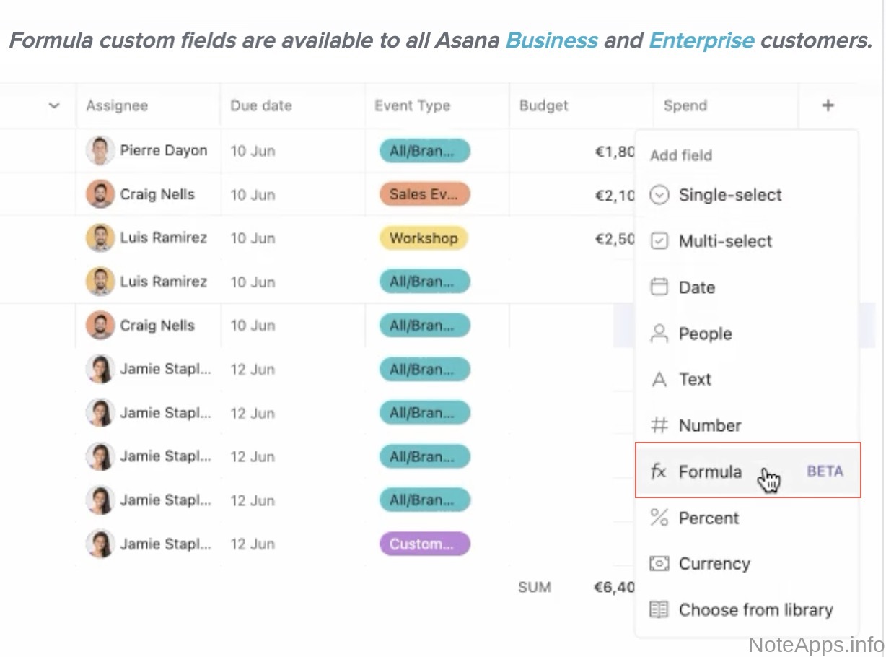Click the Number hash icon
This screenshot has width=886, height=657.
[659, 425]
